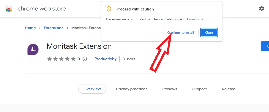Go to the Home breadcrumb
Viewport: 269px width, 112px height.
(x=30, y=28)
